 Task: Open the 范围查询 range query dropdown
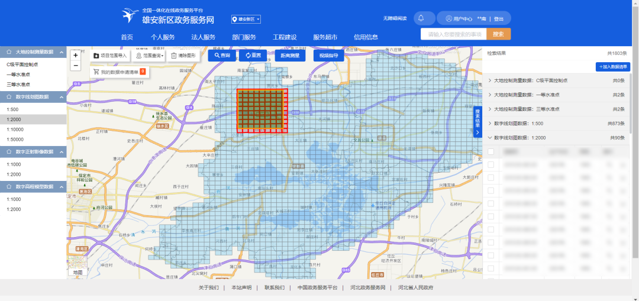click(150, 56)
